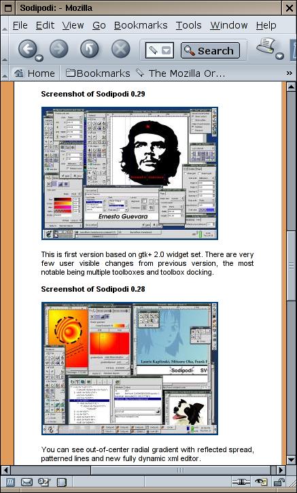Open the Help menu
Image resolution: width=297 pixels, height=493 pixels.
click(266, 25)
